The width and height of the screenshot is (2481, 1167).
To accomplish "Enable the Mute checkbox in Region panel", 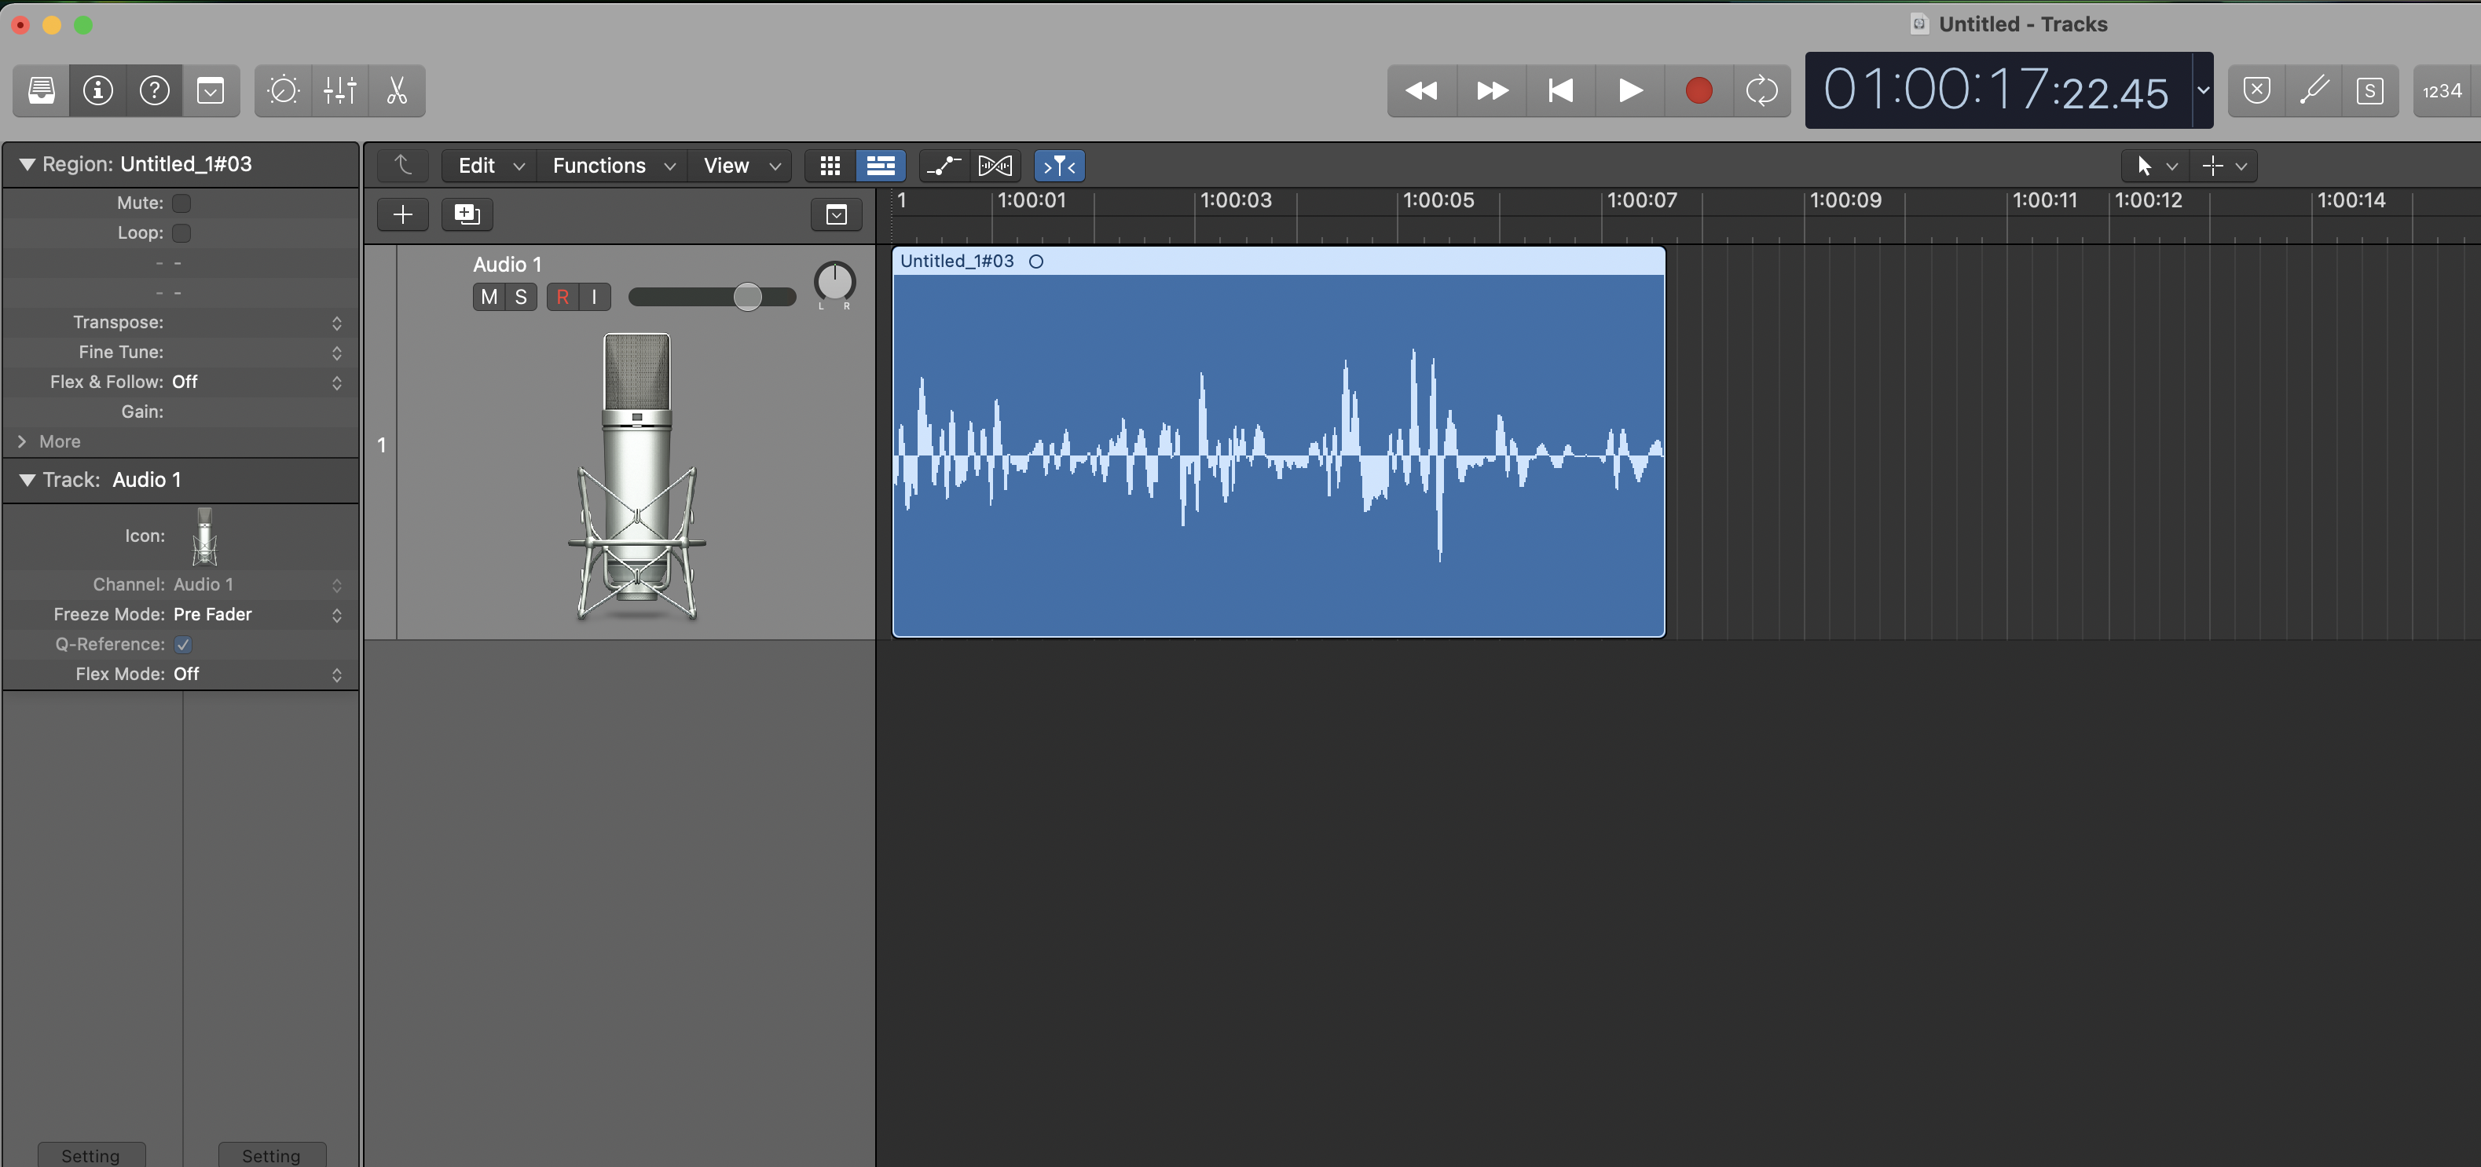I will coord(182,203).
